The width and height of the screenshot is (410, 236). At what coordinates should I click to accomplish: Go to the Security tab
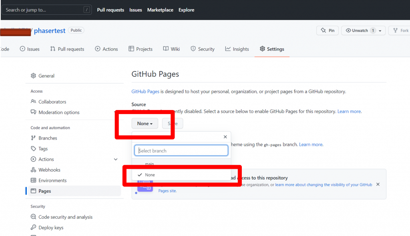(x=202, y=49)
